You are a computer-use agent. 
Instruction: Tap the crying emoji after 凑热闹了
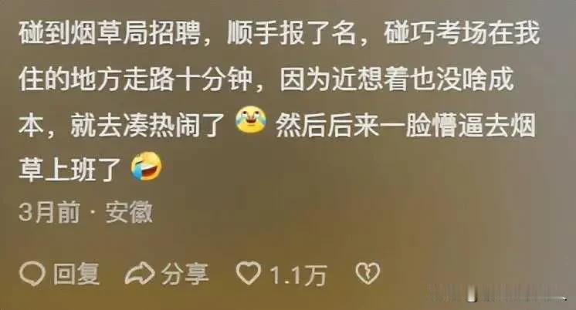click(x=251, y=120)
